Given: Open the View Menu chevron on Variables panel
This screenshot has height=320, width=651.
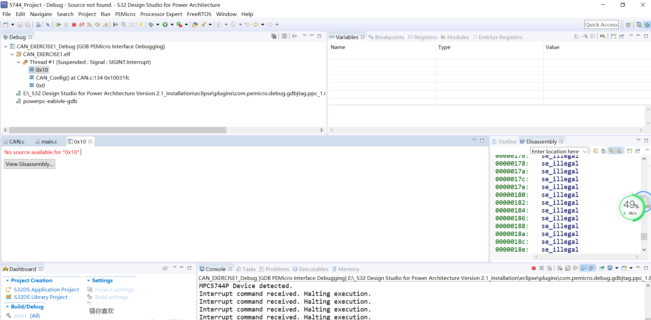Looking at the screenshot, I should [631, 36].
